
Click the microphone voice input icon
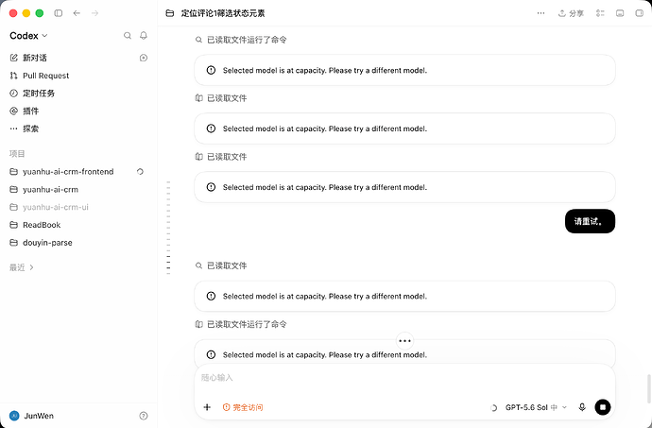(x=582, y=407)
